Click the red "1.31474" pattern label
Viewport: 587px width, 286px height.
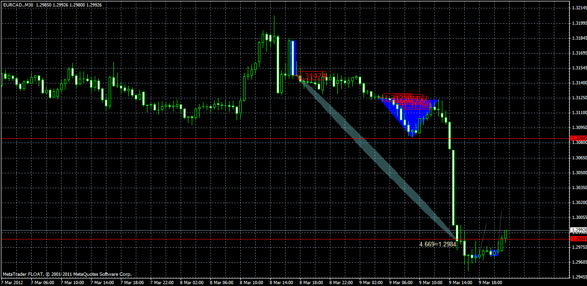(313, 75)
